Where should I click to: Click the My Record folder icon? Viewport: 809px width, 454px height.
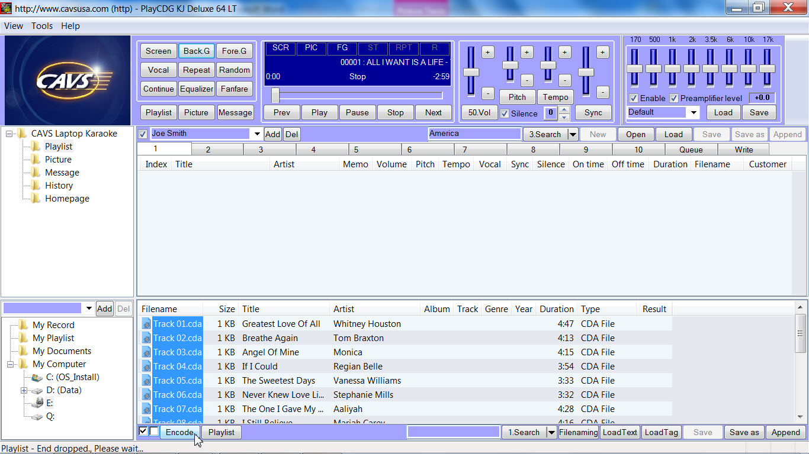tap(24, 325)
